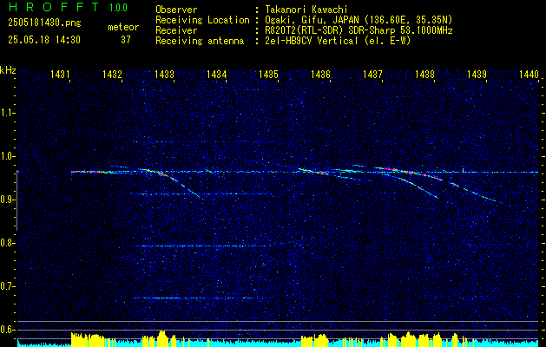Click time marker 1432
546x347 pixels.
pyautogui.click(x=112, y=74)
